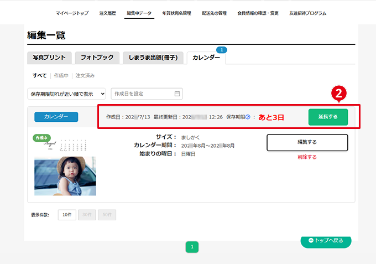Click the green 作成中 status badge
Image resolution: width=376 pixels, height=264 pixels.
[41, 138]
